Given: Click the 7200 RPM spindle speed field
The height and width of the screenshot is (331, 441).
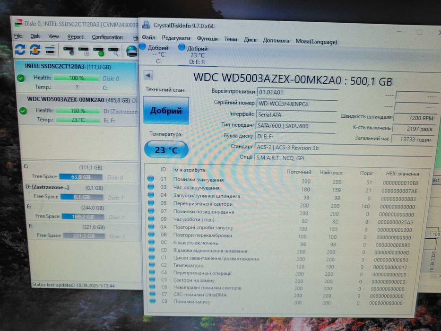Looking at the screenshot, I should point(415,118).
